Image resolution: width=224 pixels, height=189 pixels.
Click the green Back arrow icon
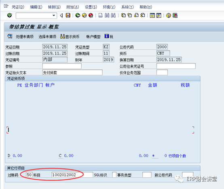click(78, 15)
